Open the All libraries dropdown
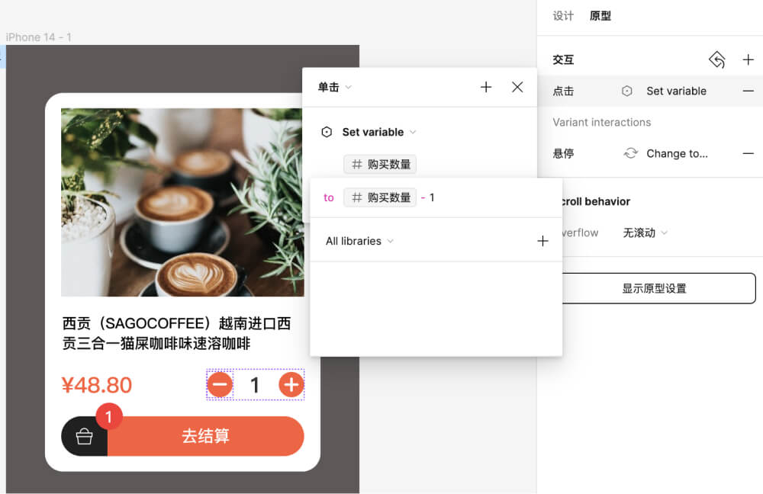This screenshot has width=763, height=494. pos(359,241)
